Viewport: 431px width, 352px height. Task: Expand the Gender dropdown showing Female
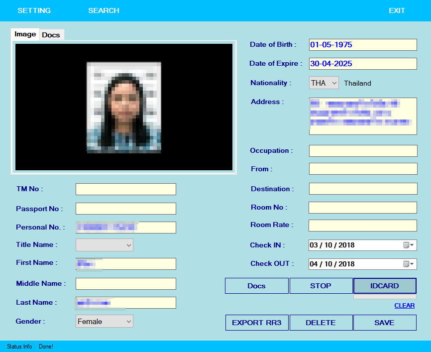105,321
